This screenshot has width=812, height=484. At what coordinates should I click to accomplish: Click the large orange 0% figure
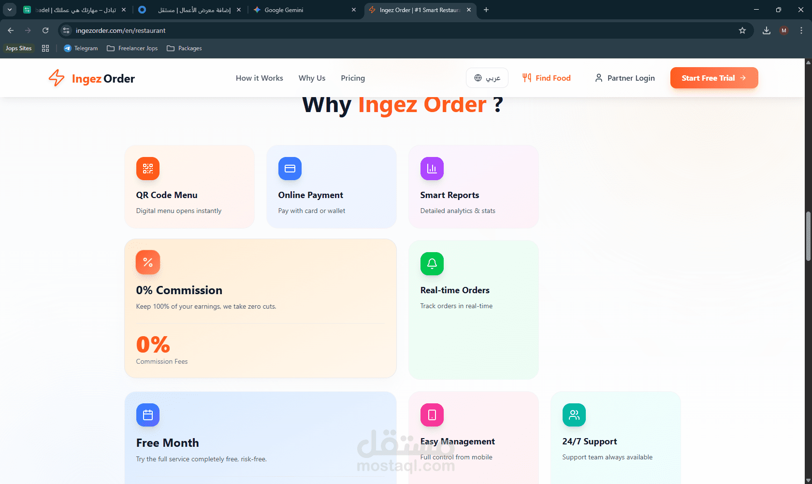pyautogui.click(x=153, y=344)
